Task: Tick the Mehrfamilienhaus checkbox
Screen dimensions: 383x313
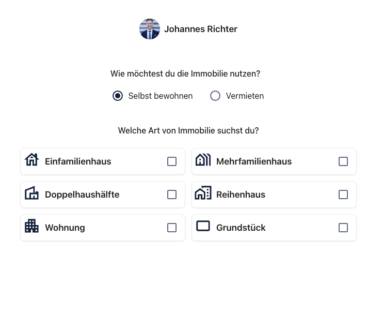Action: pos(343,161)
